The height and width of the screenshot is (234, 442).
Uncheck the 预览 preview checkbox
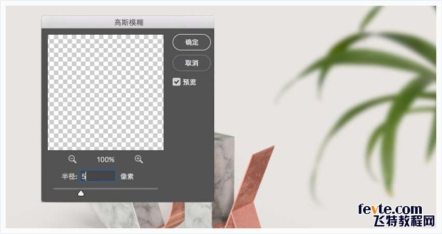tap(176, 82)
